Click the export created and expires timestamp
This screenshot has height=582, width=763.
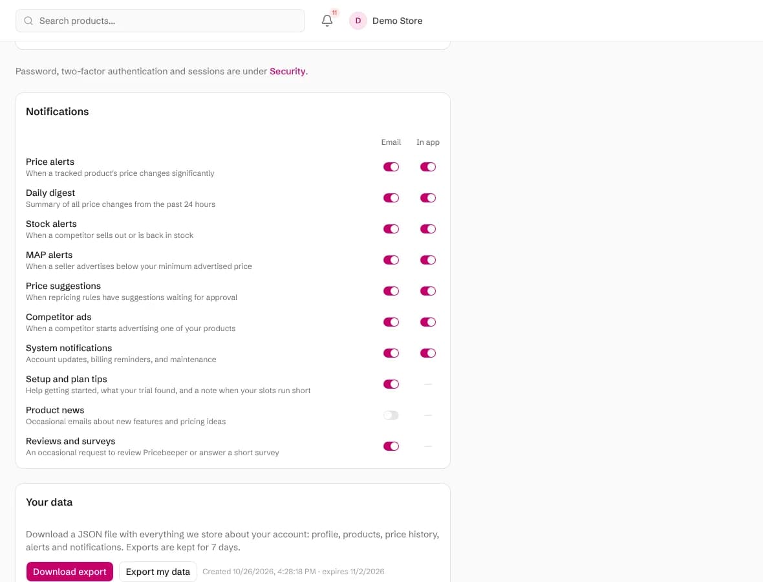(294, 572)
